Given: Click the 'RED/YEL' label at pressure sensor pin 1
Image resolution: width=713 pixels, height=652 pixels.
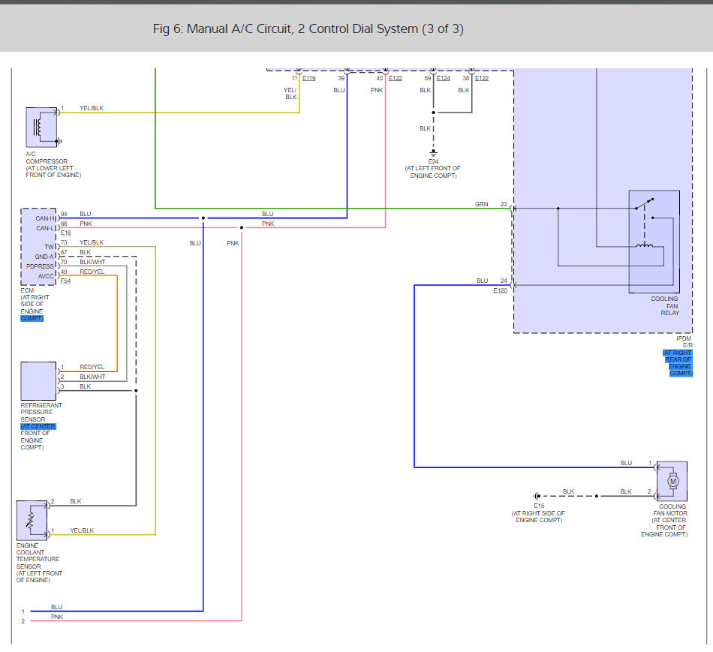Looking at the screenshot, I should point(92,367).
